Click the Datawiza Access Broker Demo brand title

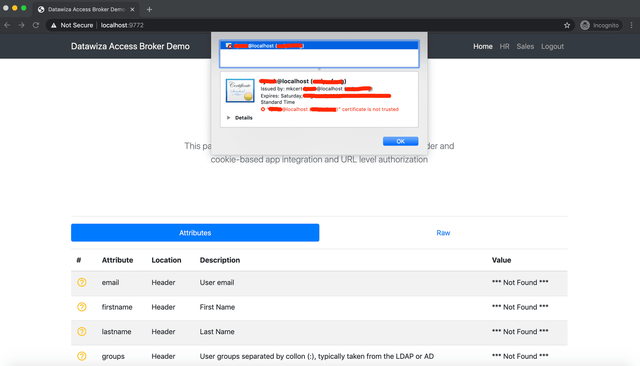tap(130, 46)
